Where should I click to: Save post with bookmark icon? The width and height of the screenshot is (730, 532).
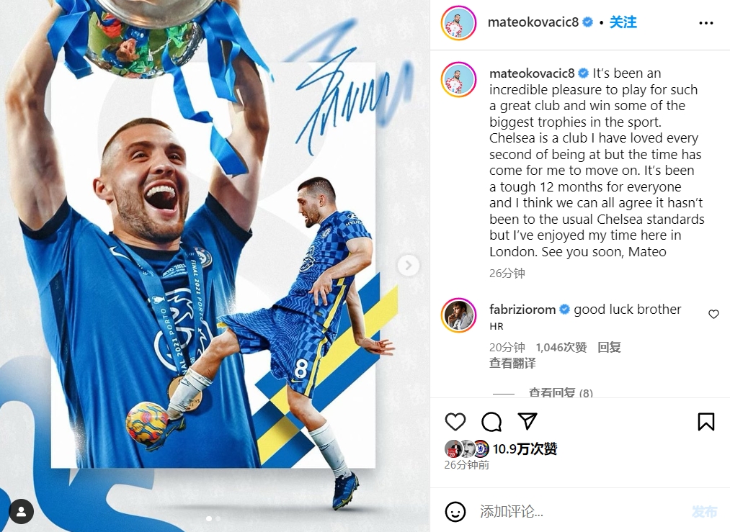705,422
